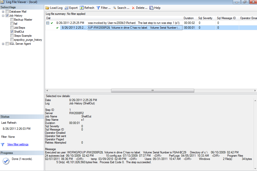
Task: Toggle the SQL Server Agent checkbox
Action: pyautogui.click(x=7, y=44)
